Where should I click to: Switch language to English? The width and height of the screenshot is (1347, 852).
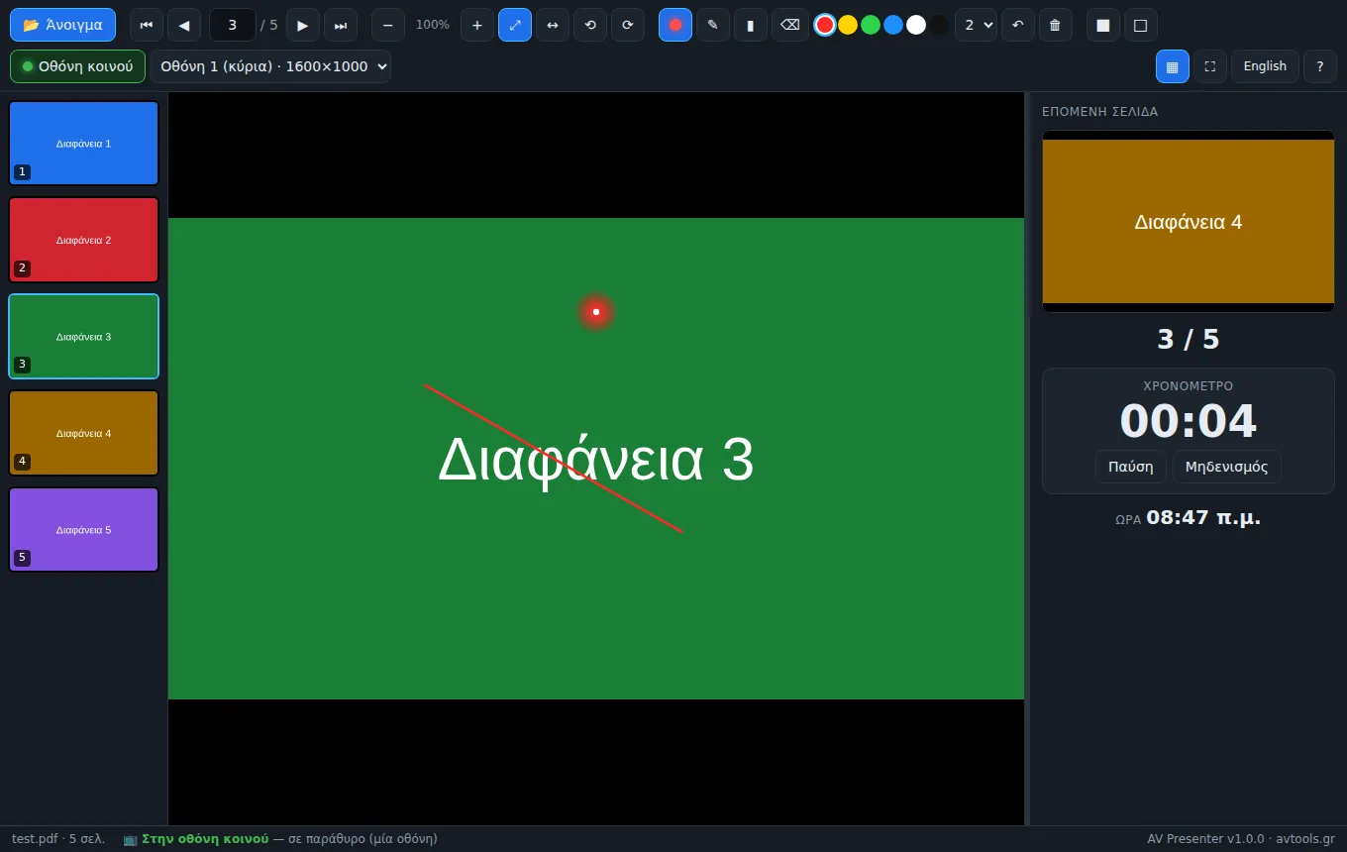click(x=1265, y=66)
